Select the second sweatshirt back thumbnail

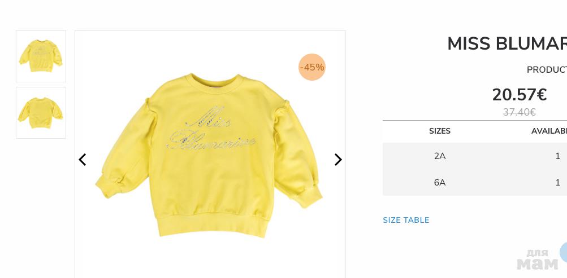pos(41,113)
